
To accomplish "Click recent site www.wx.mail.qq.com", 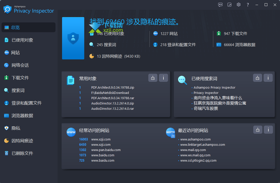I will point(195,155).
